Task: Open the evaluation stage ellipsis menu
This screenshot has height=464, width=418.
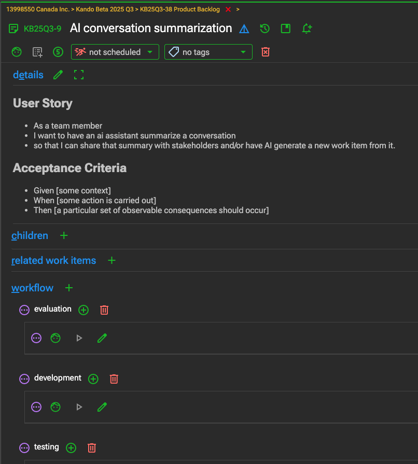Action: (24, 310)
